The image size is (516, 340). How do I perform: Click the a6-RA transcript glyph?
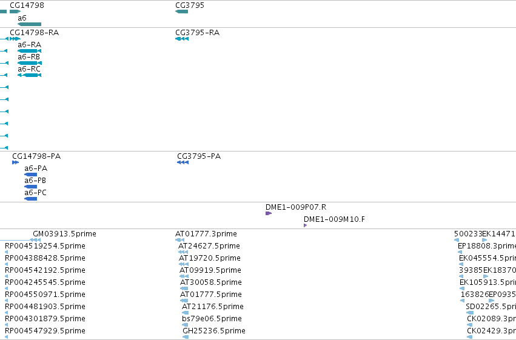[x=29, y=51]
